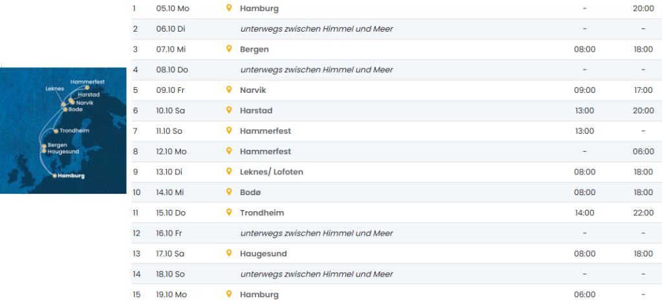The image size is (662, 301).
Task: Click the Haugesund port name
Action: (263, 254)
